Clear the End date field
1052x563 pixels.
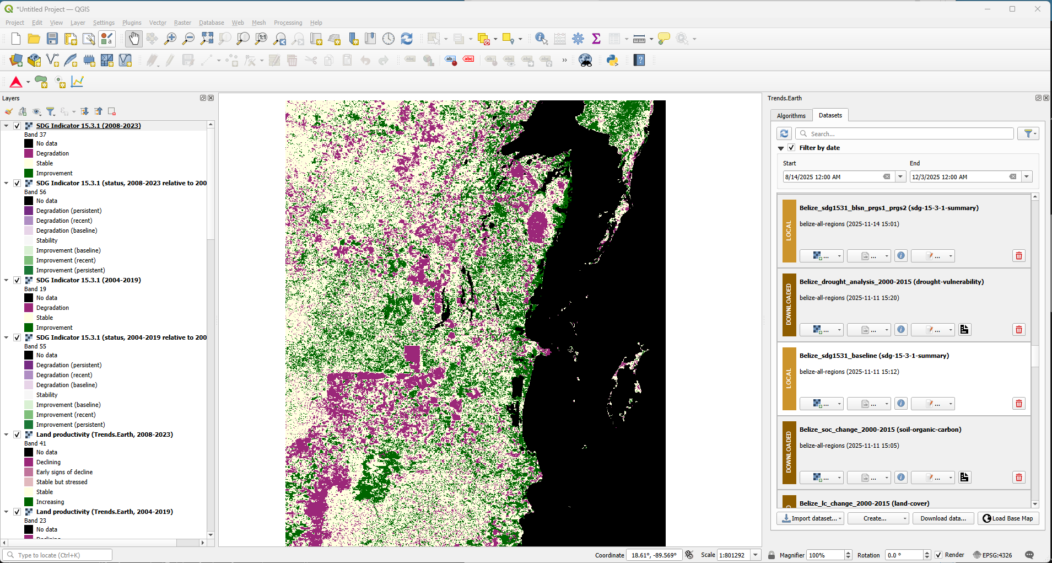tap(1013, 177)
